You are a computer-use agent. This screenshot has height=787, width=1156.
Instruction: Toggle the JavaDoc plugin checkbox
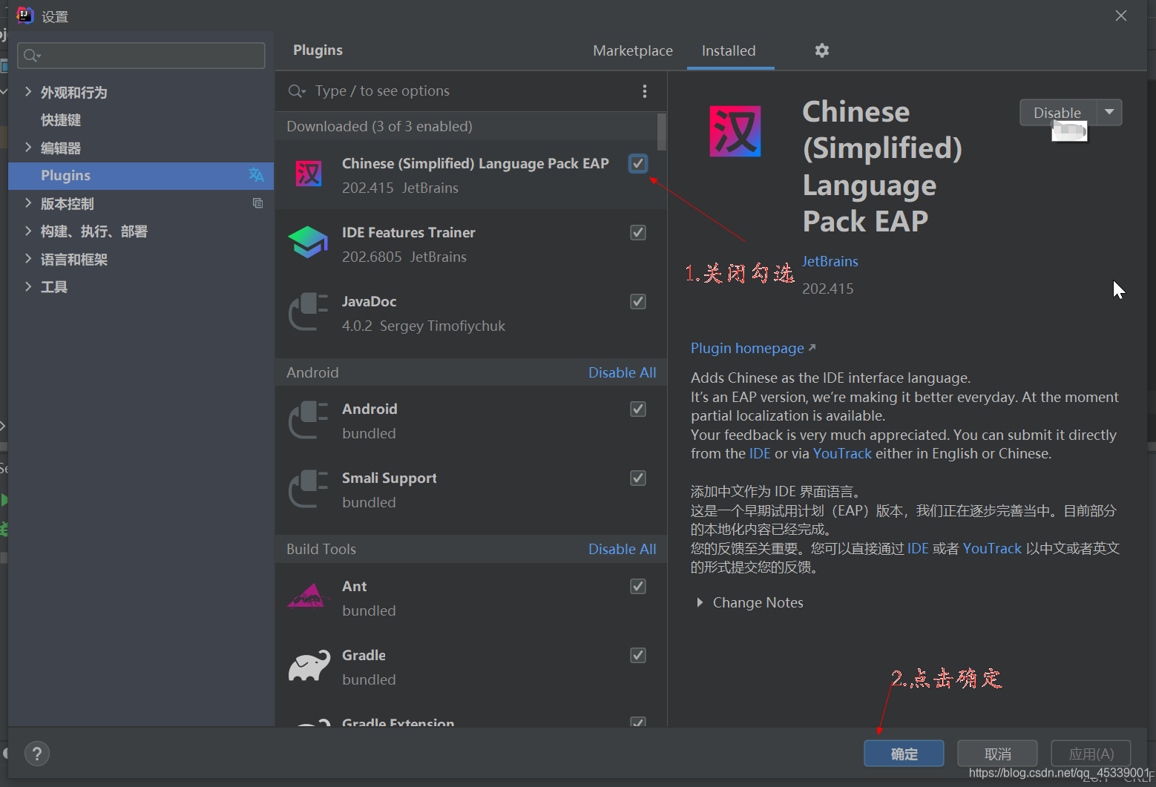coord(638,301)
